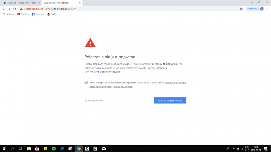The width and height of the screenshot is (271, 152).
Task: Open File Explorer from the taskbar
Action: coord(29,148)
